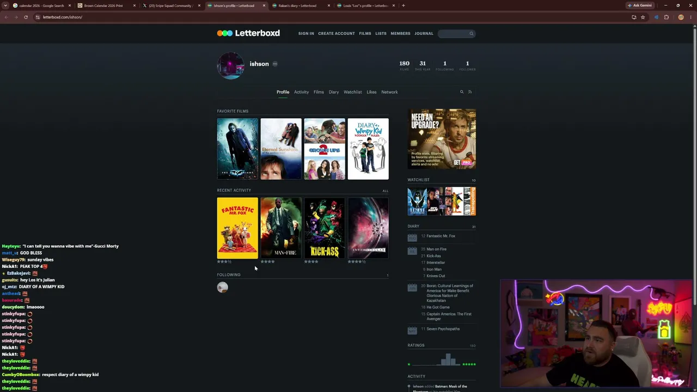Bookmark this page with the star
This screenshot has height=392, width=697.
pyautogui.click(x=643, y=17)
